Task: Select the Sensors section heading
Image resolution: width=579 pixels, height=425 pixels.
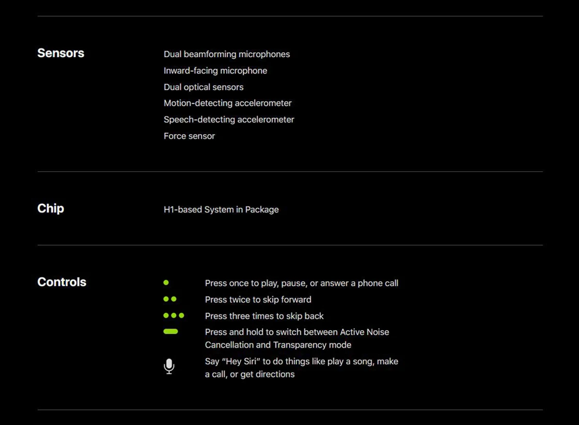Action: point(60,53)
